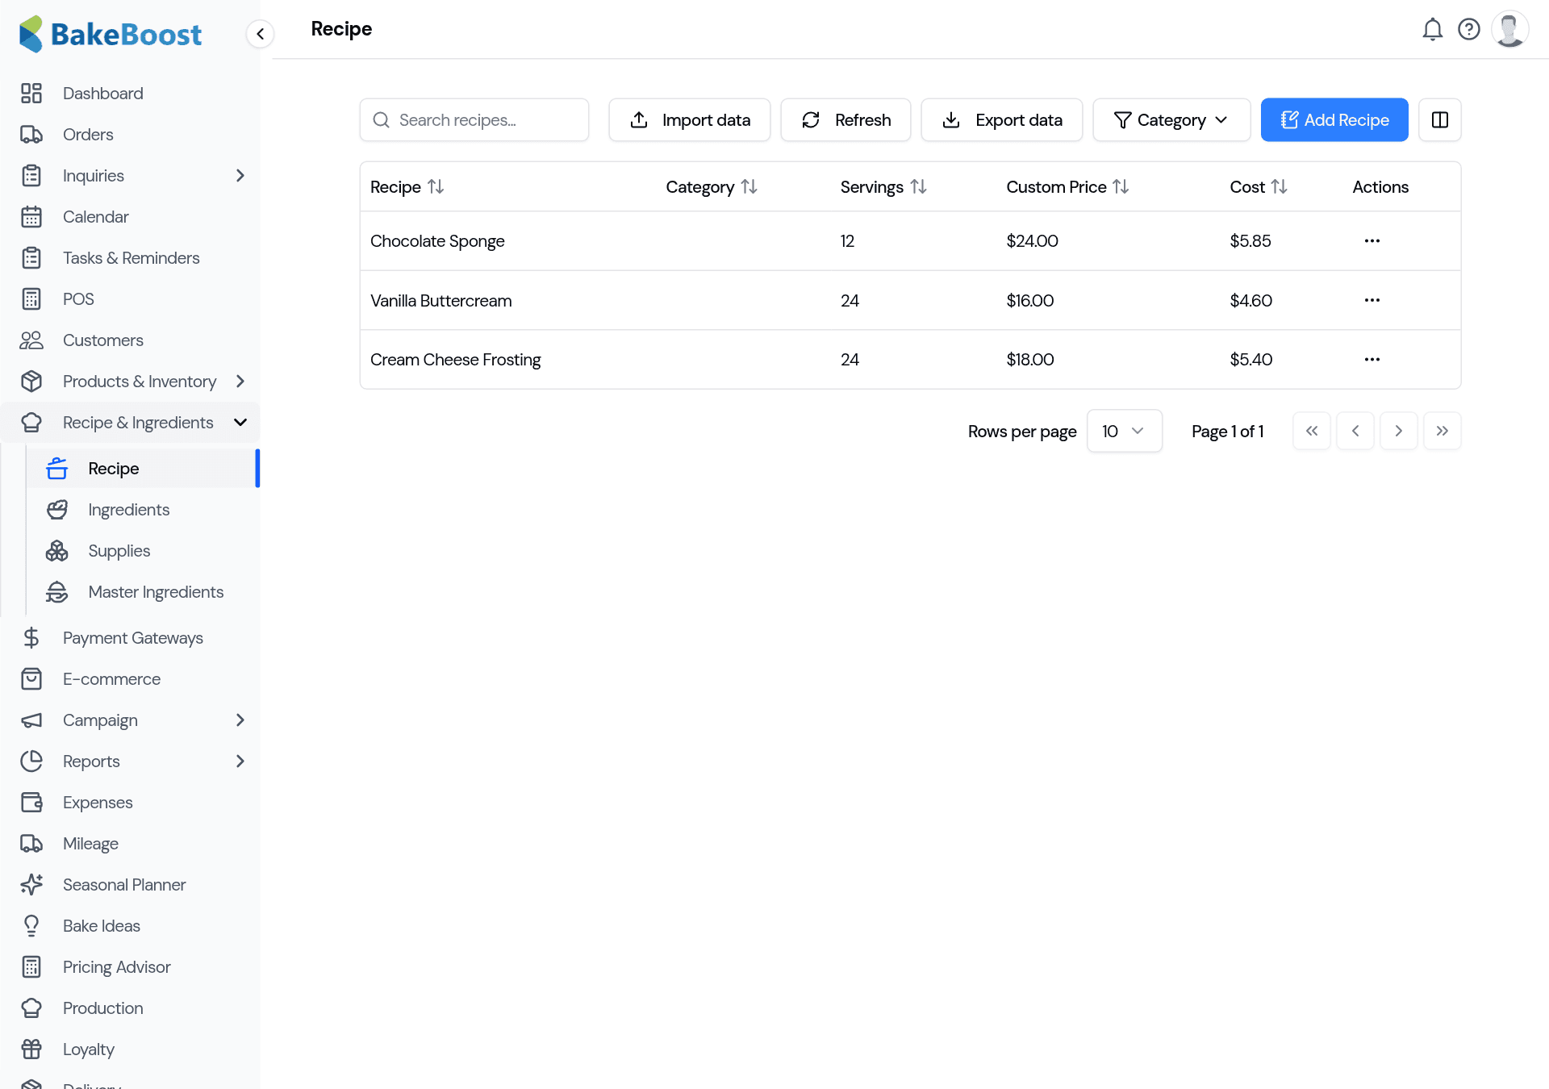Image resolution: width=1549 pixels, height=1089 pixels.
Task: Go to first page of results
Action: (x=1312, y=431)
